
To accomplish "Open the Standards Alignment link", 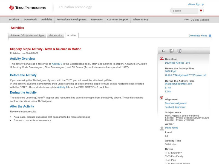I will pyautogui.click(x=176, y=103).
